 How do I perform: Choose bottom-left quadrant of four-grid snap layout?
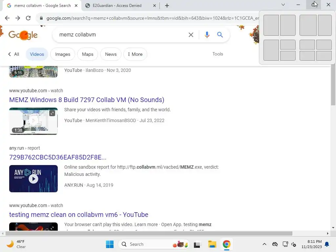pos(307,56)
